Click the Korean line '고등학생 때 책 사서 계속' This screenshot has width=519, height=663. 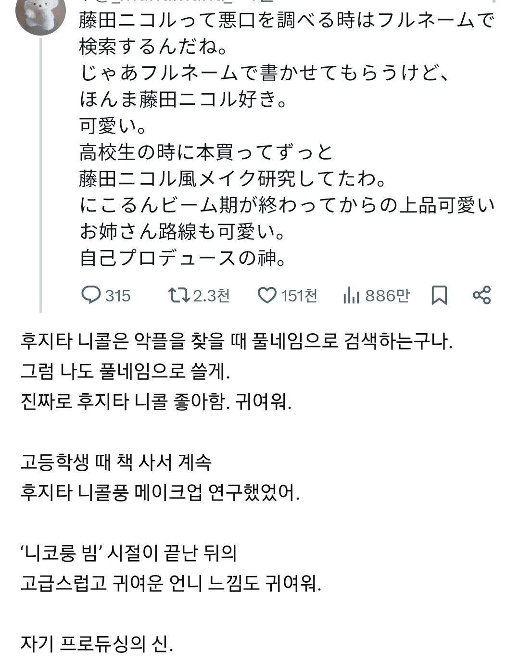click(x=116, y=463)
